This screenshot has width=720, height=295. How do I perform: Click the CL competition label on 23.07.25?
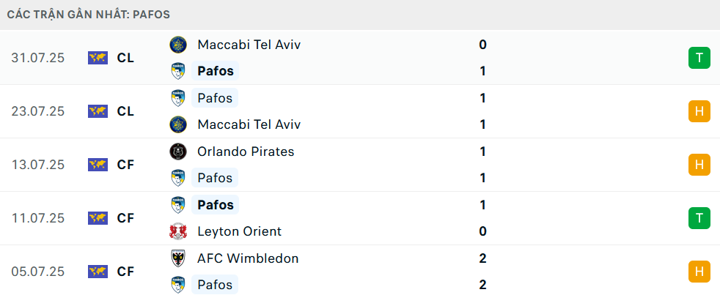pyautogui.click(x=125, y=111)
